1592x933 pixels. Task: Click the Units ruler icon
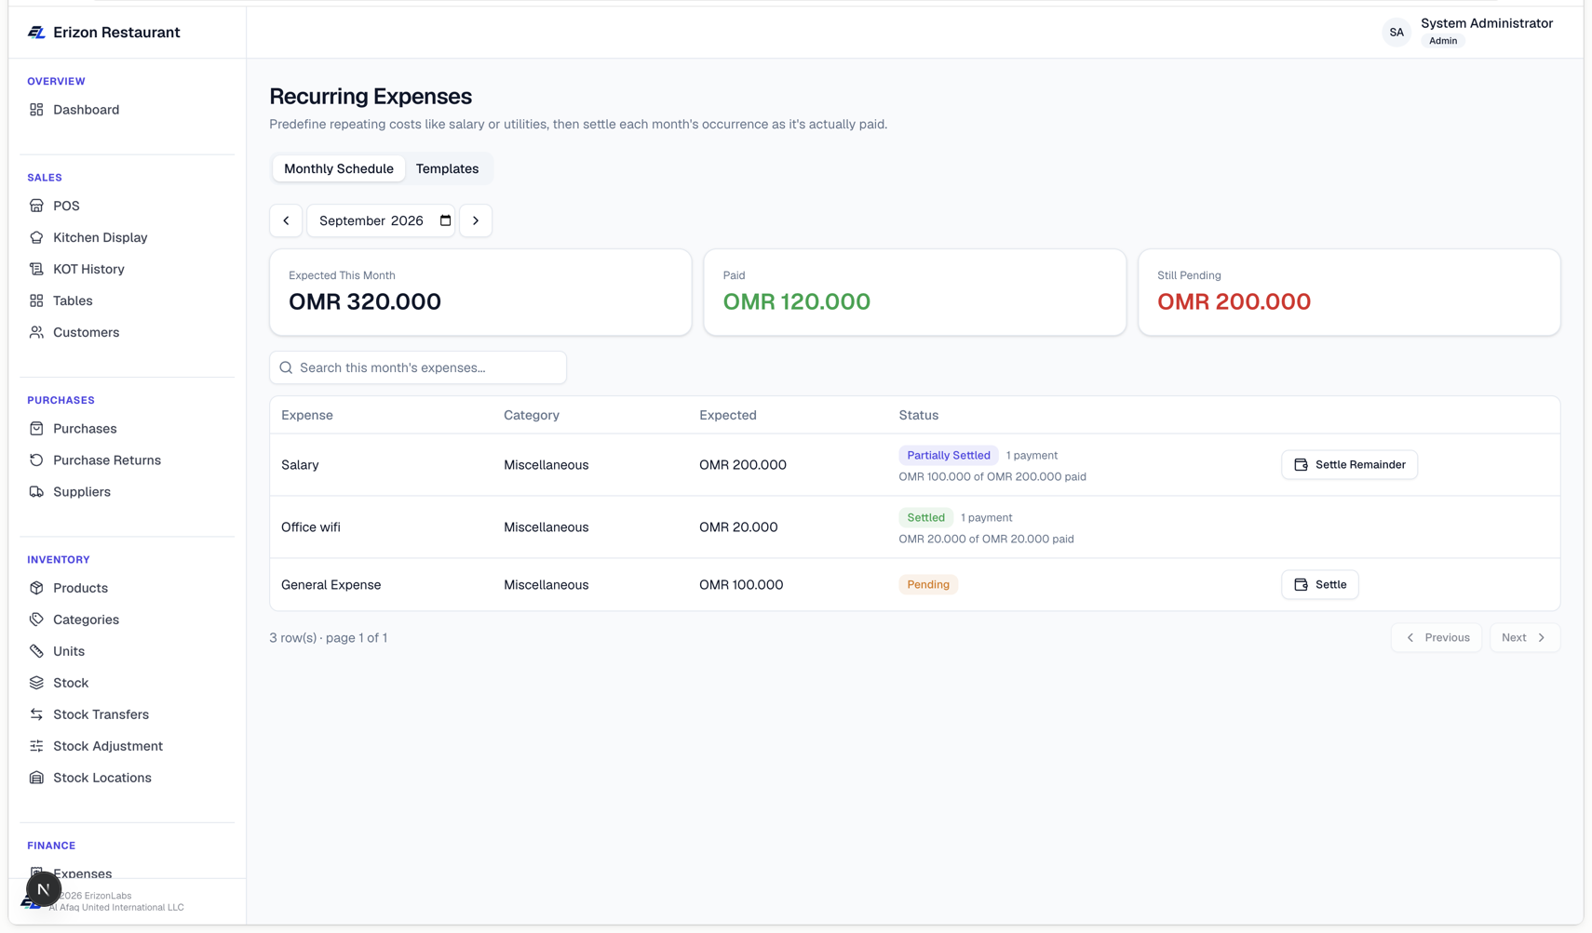pyautogui.click(x=36, y=651)
